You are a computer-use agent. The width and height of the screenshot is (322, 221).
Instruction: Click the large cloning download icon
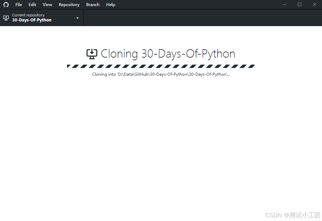(x=92, y=54)
